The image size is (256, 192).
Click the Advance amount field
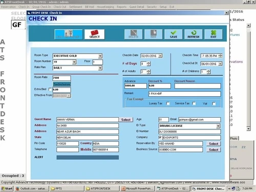pyautogui.click(x=135, y=86)
